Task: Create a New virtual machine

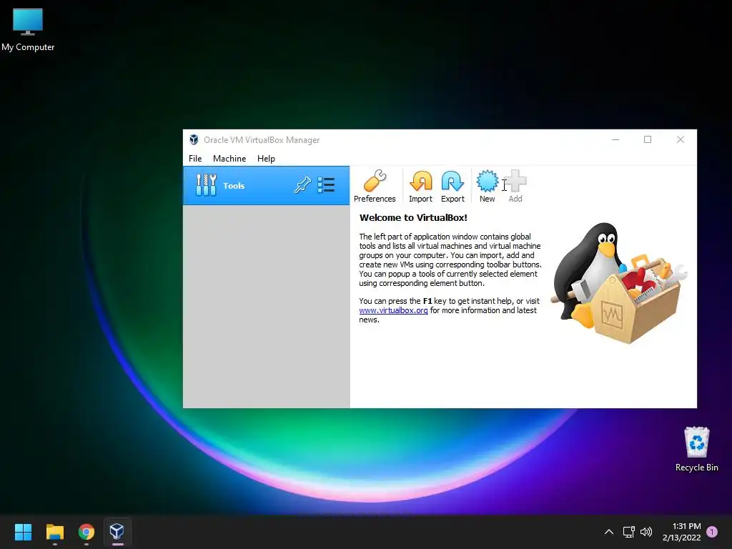Action: (487, 186)
